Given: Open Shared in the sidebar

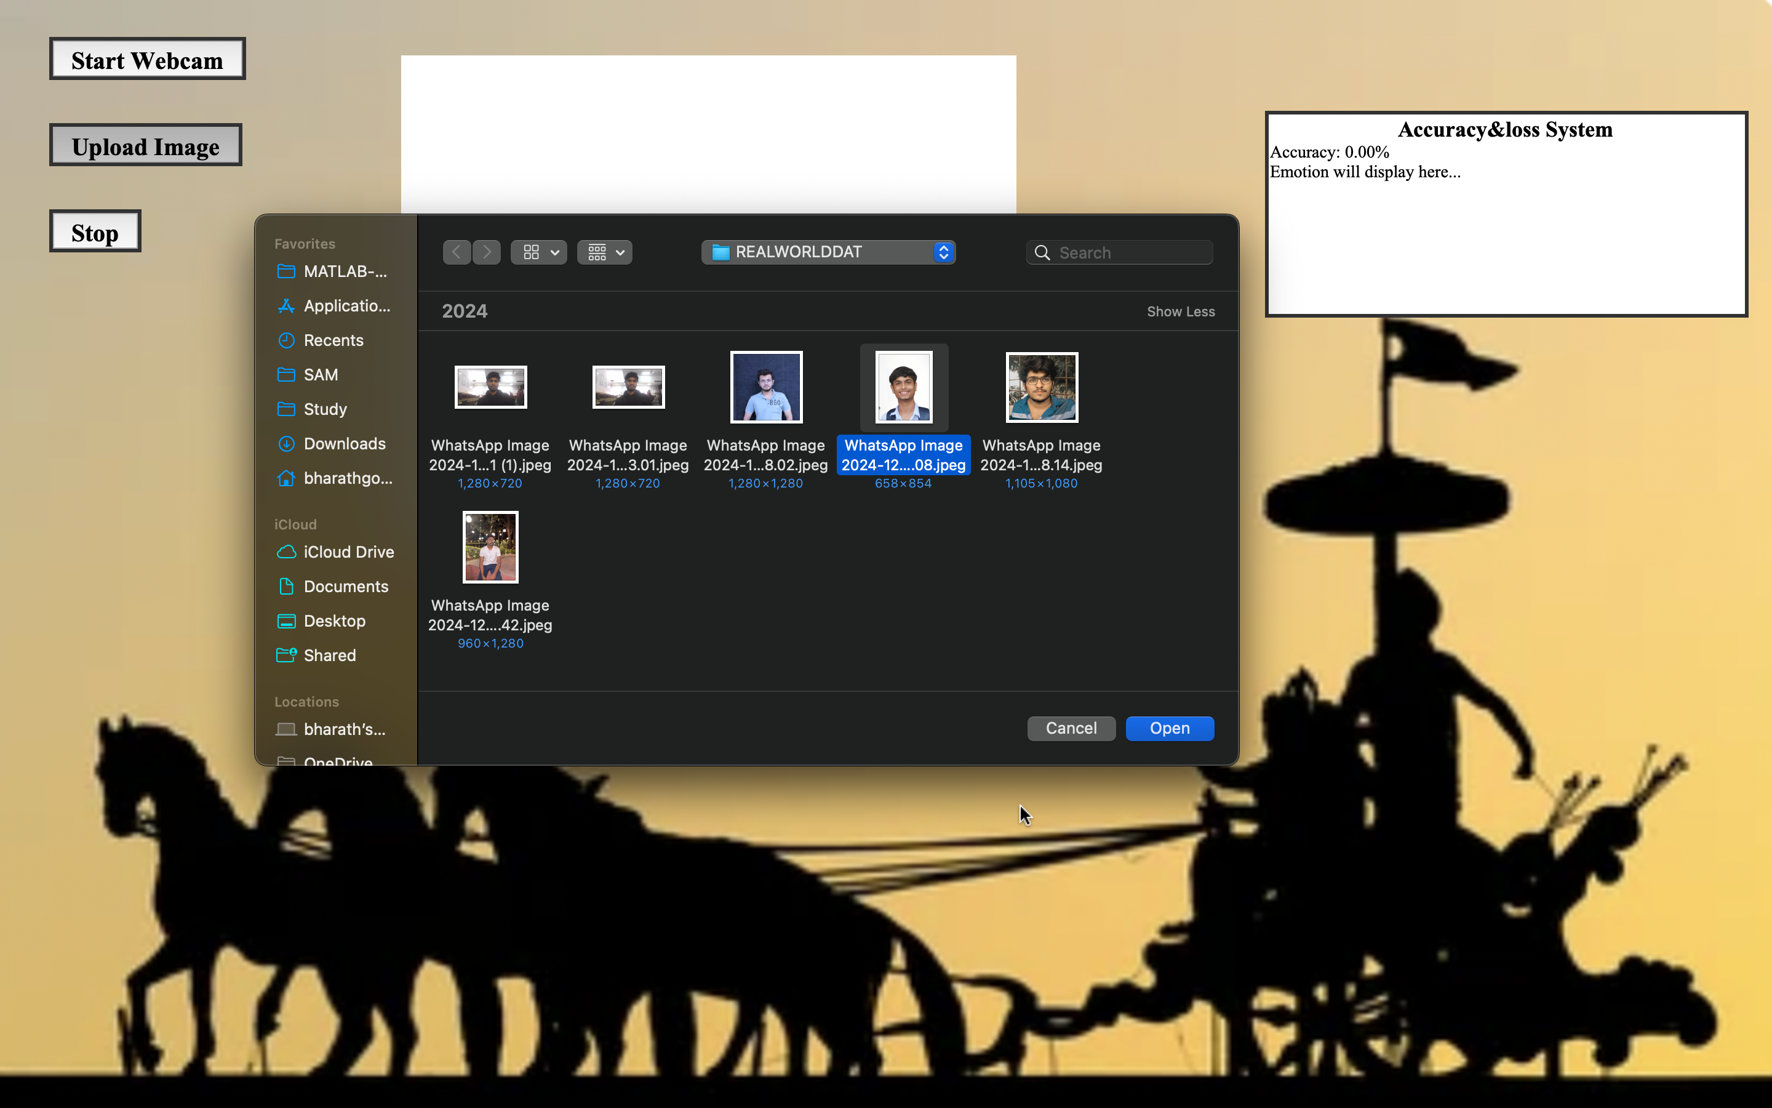Looking at the screenshot, I should 335,655.
